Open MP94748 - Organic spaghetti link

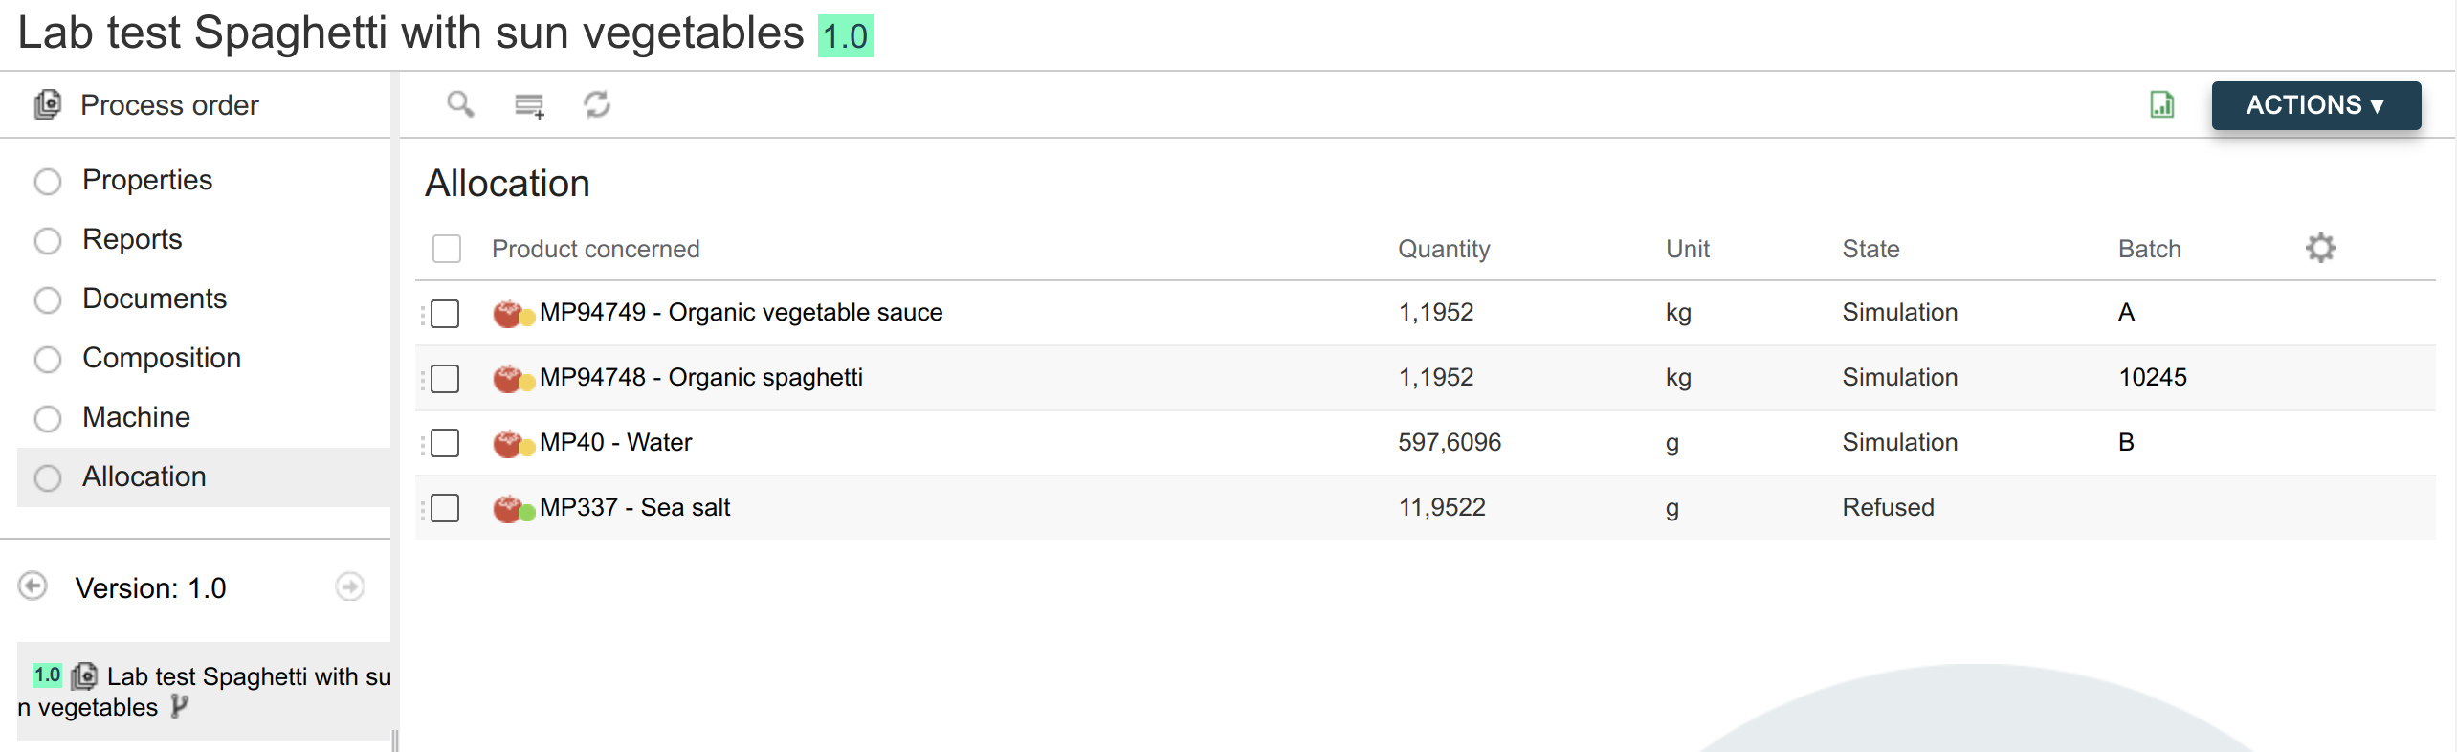(x=700, y=378)
